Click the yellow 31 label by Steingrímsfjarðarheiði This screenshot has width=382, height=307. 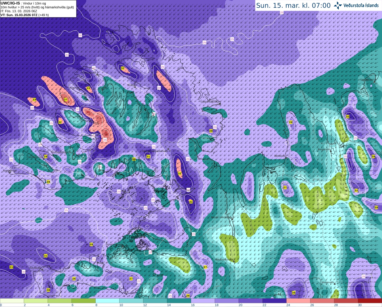pyautogui.click(x=148, y=156)
